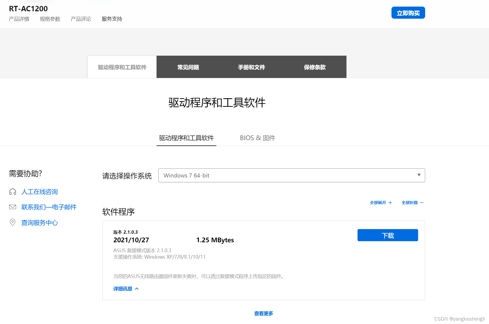Click the 支援操作系统 Windows XP/7/8 line
Screen dimensions: 489x324
coord(159,257)
